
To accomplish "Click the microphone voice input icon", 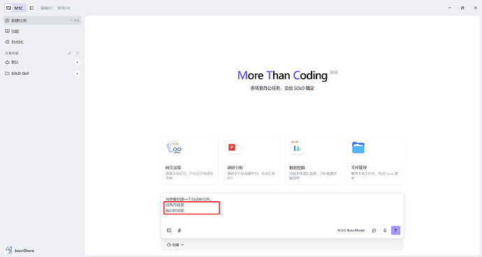I will [385, 230].
